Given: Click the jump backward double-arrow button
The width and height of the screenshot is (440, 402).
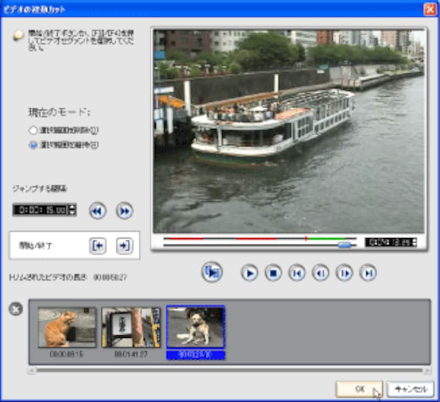Looking at the screenshot, I should click(98, 211).
